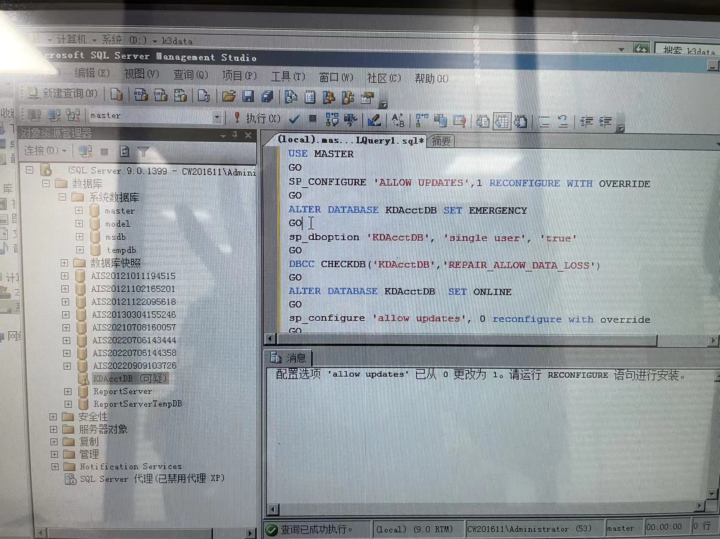Open the Window (窗口) menu
This screenshot has width=720, height=539.
point(336,77)
